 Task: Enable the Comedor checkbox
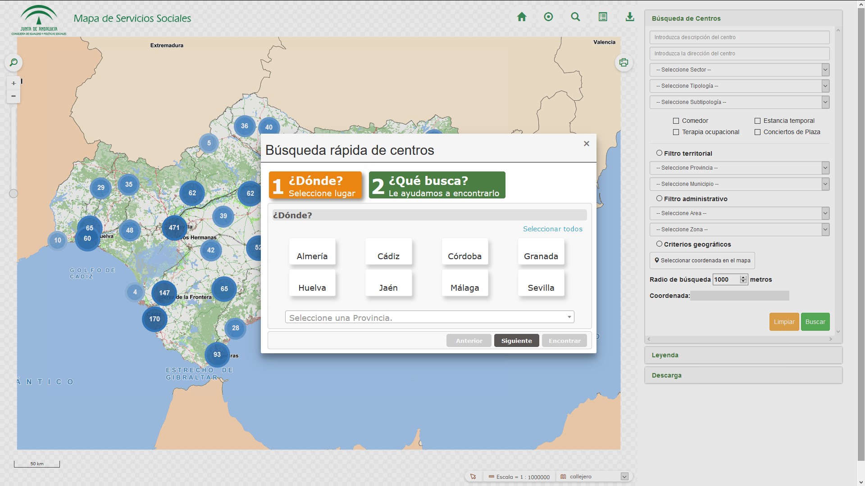[676, 121]
